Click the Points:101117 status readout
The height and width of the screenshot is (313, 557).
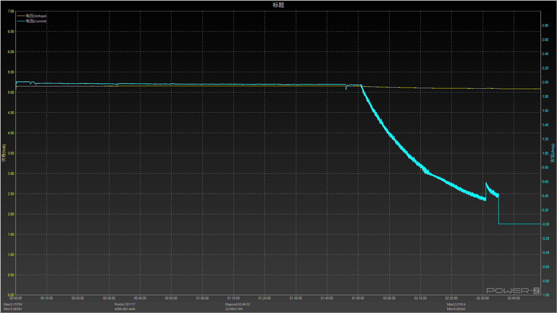(x=125, y=304)
